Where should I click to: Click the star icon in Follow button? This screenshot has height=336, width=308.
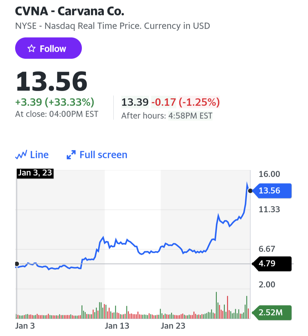coord(31,48)
